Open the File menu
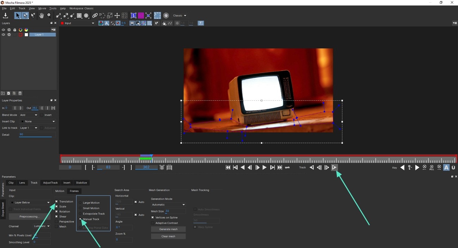Screen dimensions: 458x248 click(4, 8)
